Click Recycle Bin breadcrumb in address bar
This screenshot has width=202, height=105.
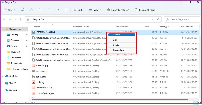point(38,19)
